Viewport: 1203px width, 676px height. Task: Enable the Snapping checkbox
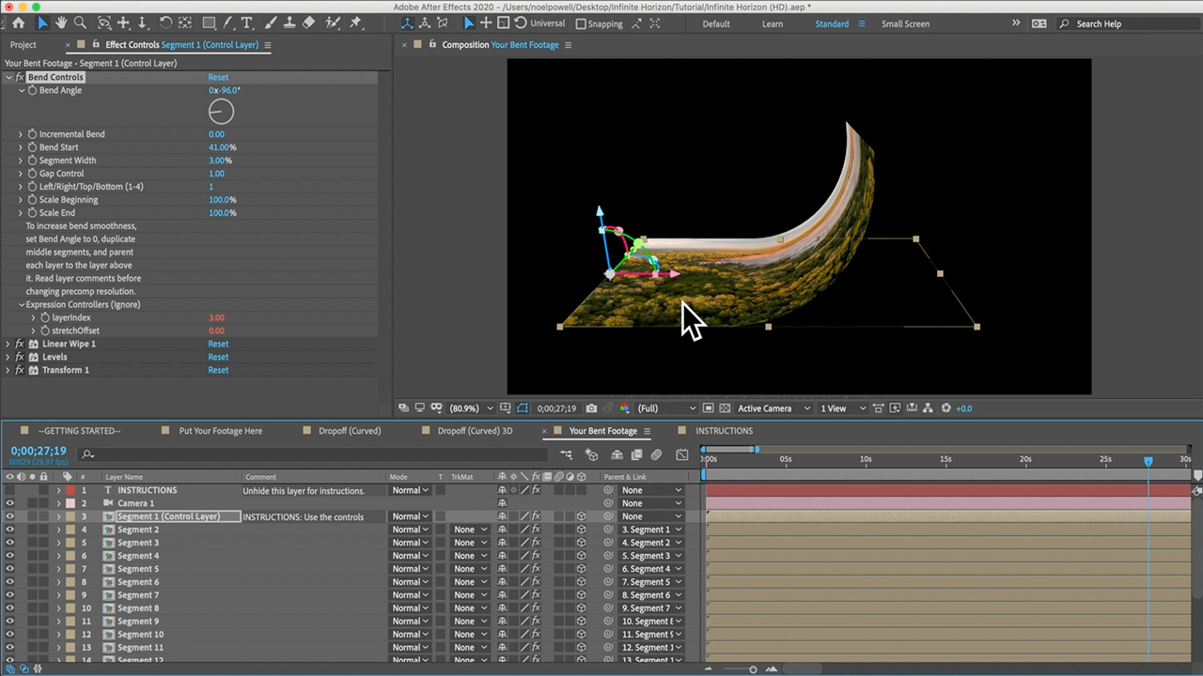point(581,24)
